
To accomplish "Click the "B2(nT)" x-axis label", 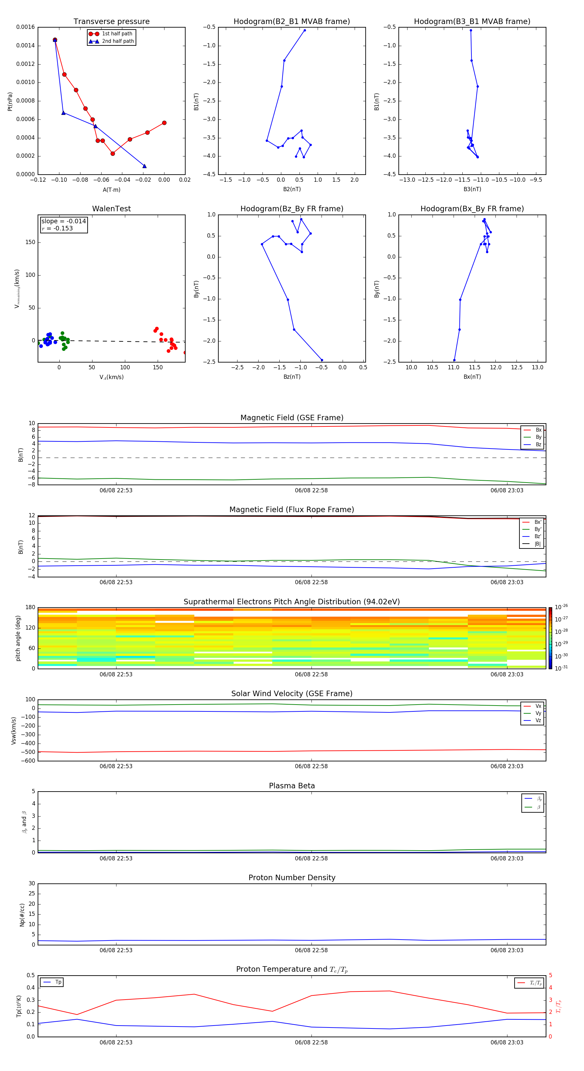I will coord(292,189).
